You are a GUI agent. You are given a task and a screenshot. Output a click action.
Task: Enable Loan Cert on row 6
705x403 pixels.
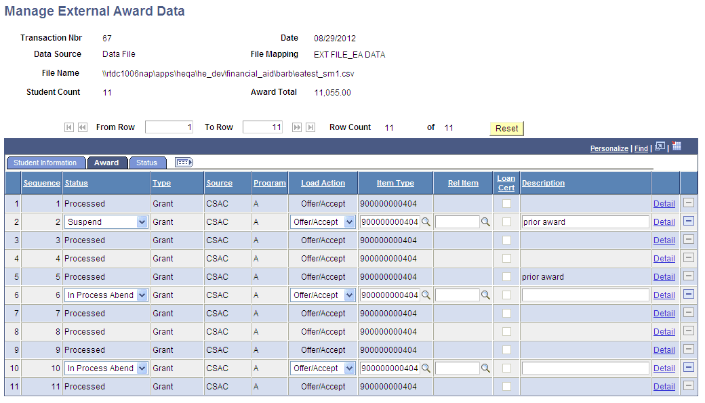[x=505, y=295]
